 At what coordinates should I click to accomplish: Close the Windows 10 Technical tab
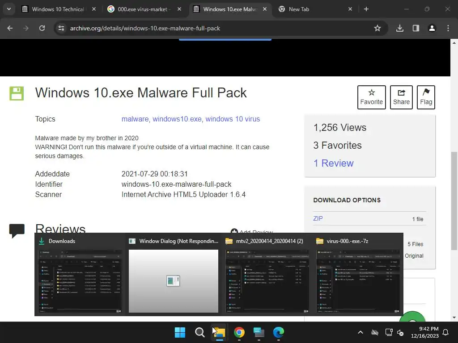94,9
